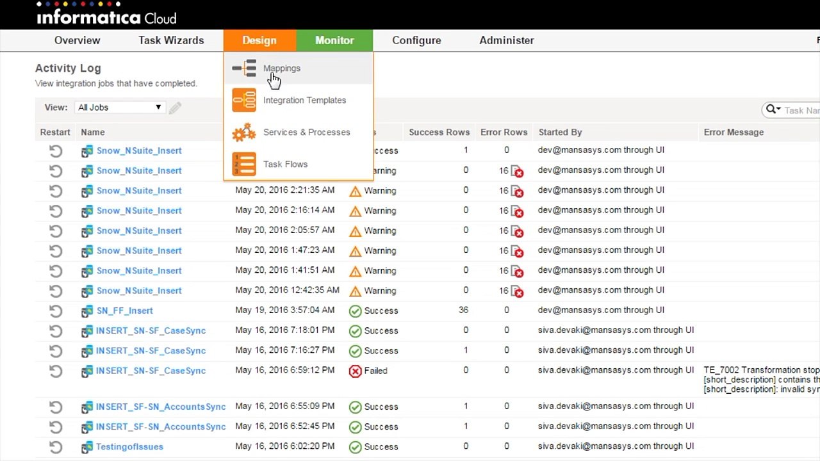The height and width of the screenshot is (461, 820).
Task: Sort by Success Rows column header
Action: pyautogui.click(x=439, y=132)
